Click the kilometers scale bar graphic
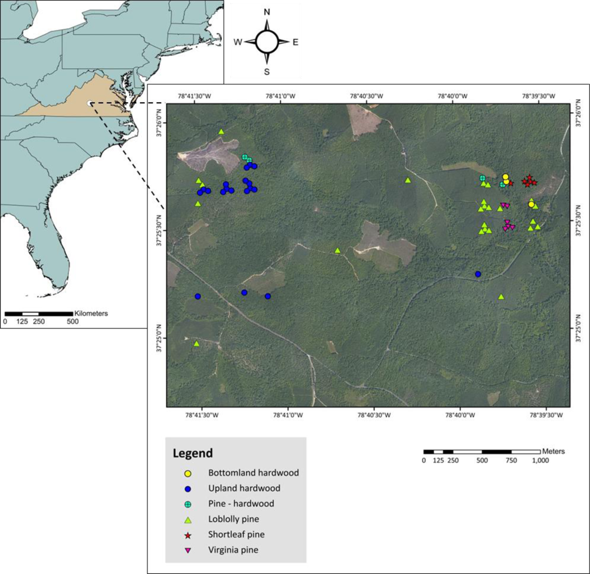This screenshot has width=590, height=574. tap(39, 314)
